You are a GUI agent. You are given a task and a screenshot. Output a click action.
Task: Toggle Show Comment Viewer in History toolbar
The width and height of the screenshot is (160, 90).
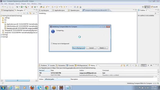142,65
